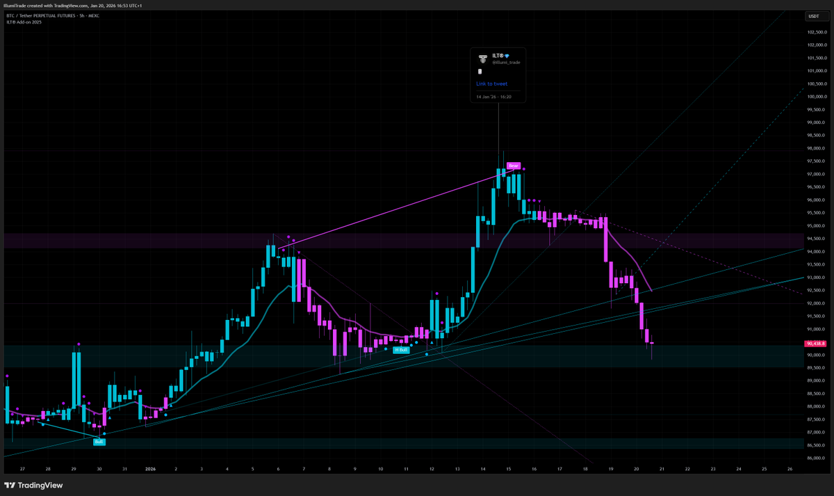Click the '14' date axis label

coord(483,470)
